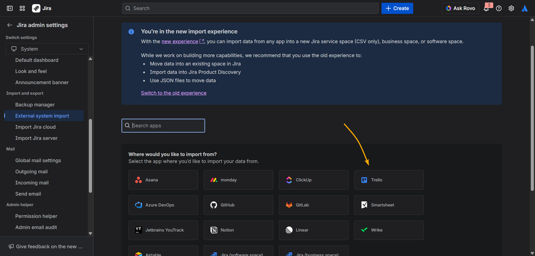Click the Trello logo icon
535x256 pixels.
364,180
